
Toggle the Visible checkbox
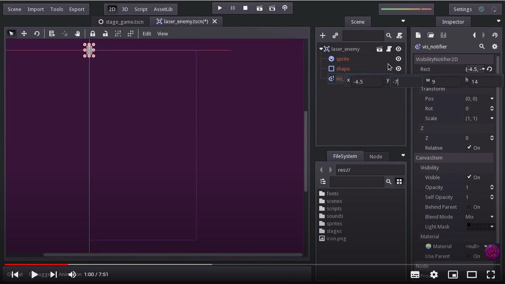coord(469,177)
